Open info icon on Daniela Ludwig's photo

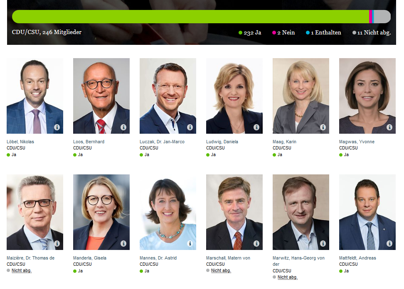pyautogui.click(x=256, y=127)
